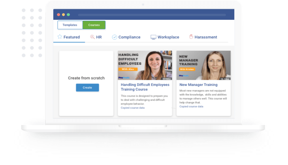The height and width of the screenshot is (165, 288).
Task: Click the hand icon next to Harassment
Action: point(191,37)
